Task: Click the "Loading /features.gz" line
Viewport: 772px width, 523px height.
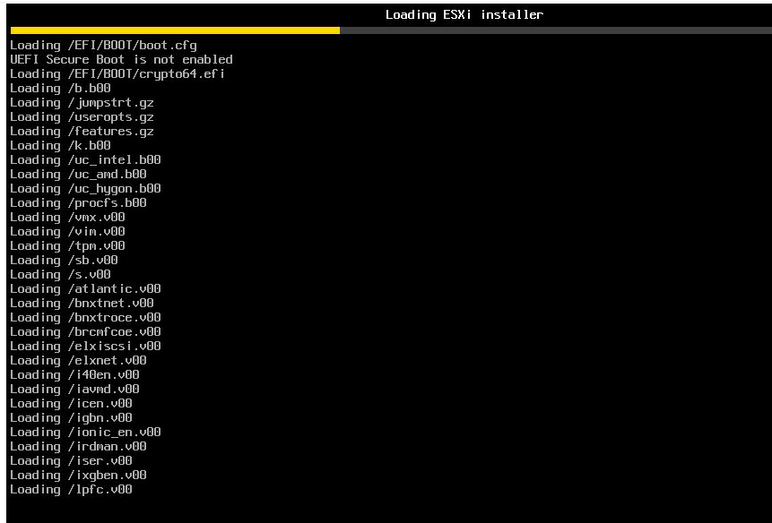Action: click(x=82, y=132)
